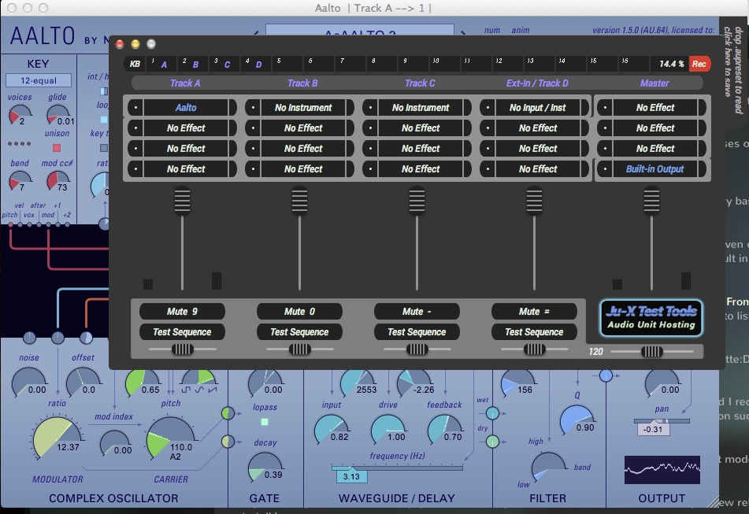749x514 pixels.
Task: Click the 120 tempo slider handle
Action: click(651, 352)
